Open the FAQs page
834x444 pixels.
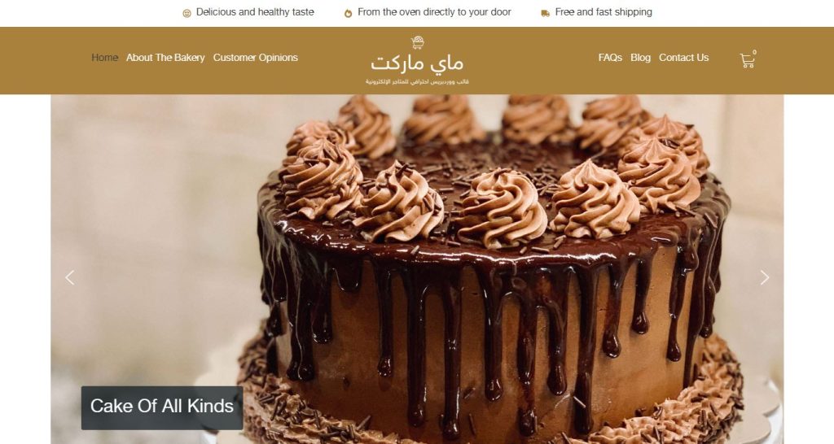(610, 58)
